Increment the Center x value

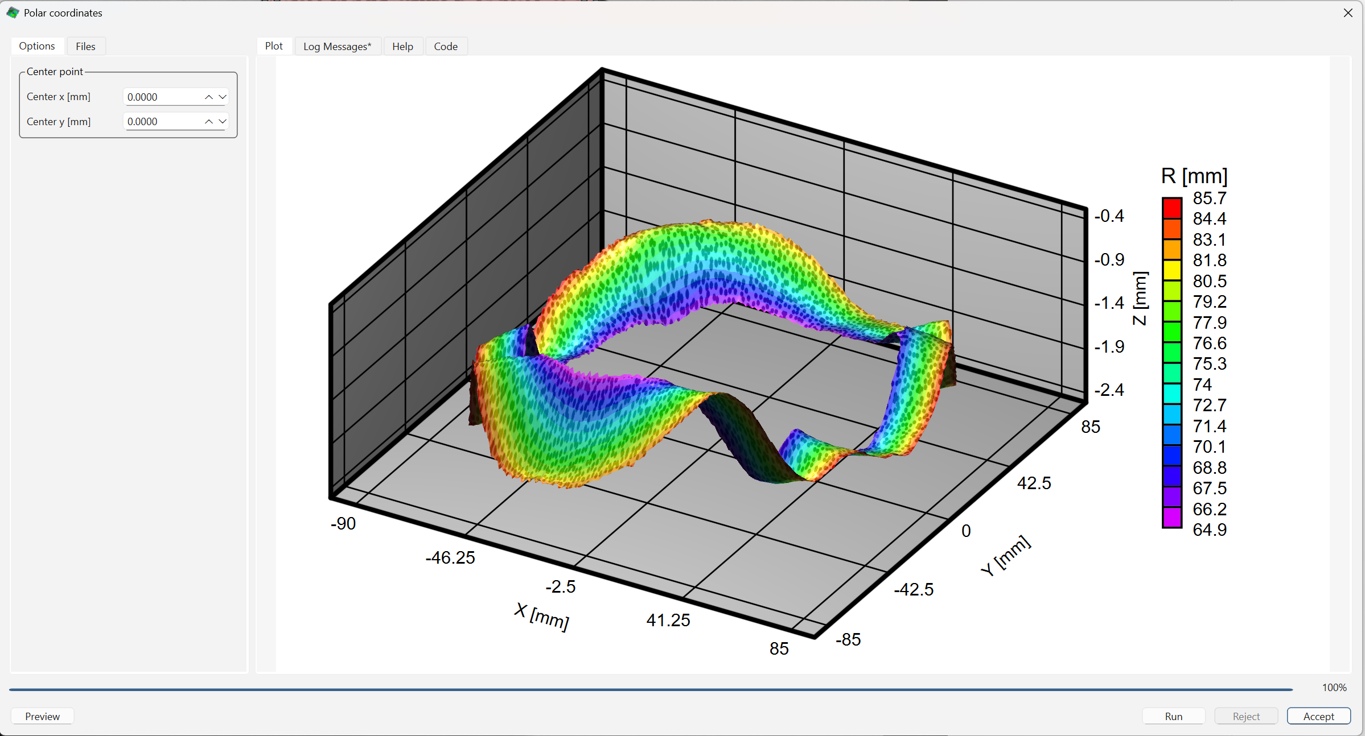(208, 97)
